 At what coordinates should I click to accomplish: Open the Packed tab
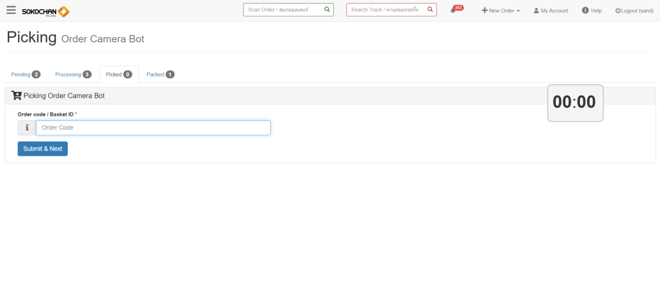(160, 75)
